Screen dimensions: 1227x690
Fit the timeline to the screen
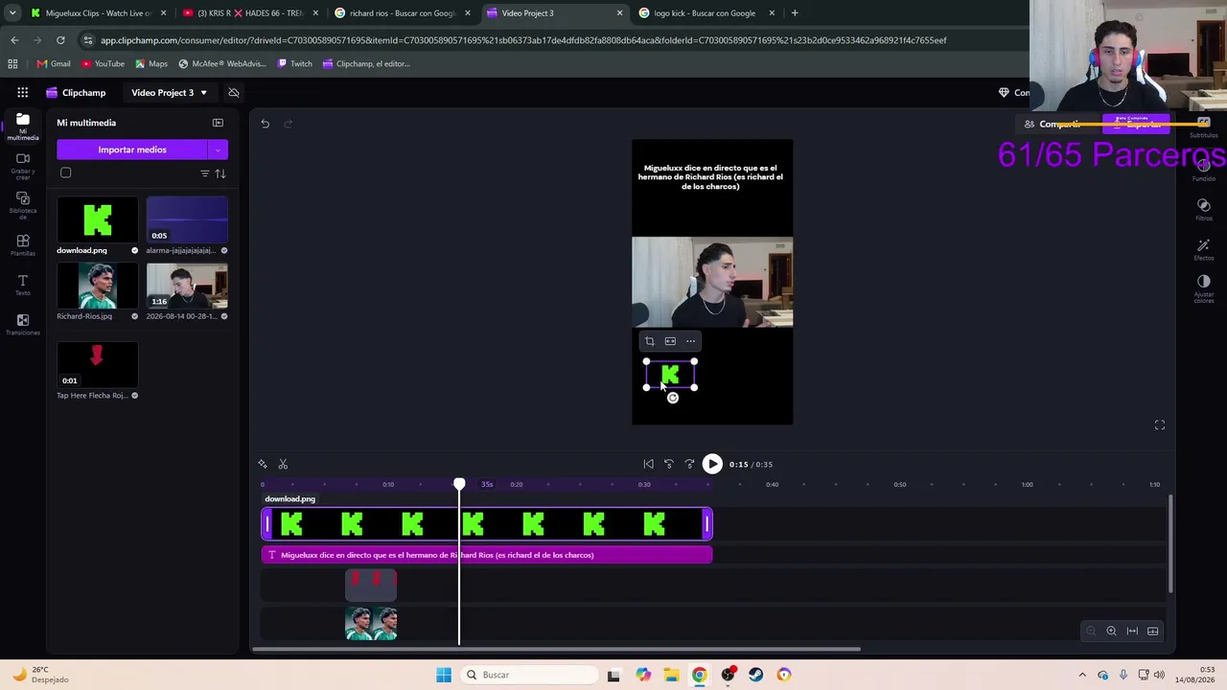[1132, 631]
